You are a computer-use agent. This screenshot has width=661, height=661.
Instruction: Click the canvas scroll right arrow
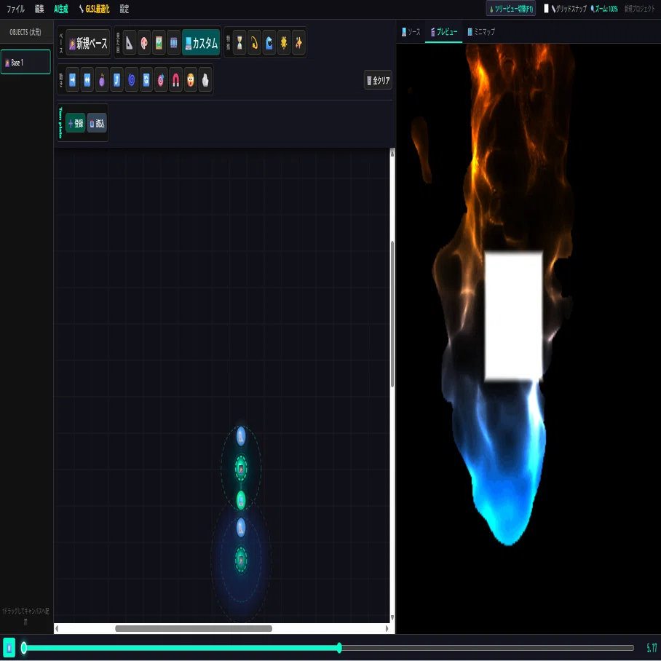[387, 628]
